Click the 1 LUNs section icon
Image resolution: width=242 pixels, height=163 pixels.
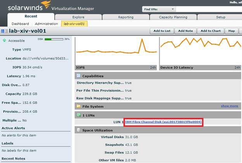tap(79, 115)
